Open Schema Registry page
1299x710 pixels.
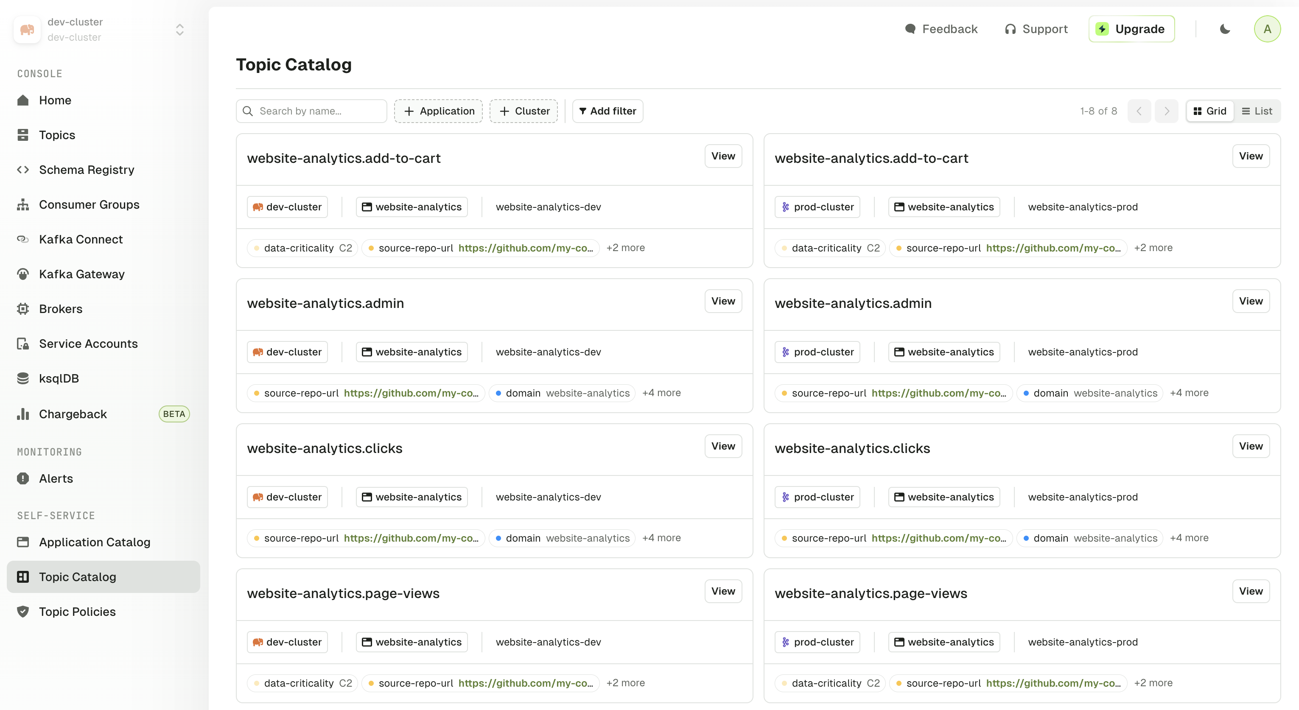104,170
